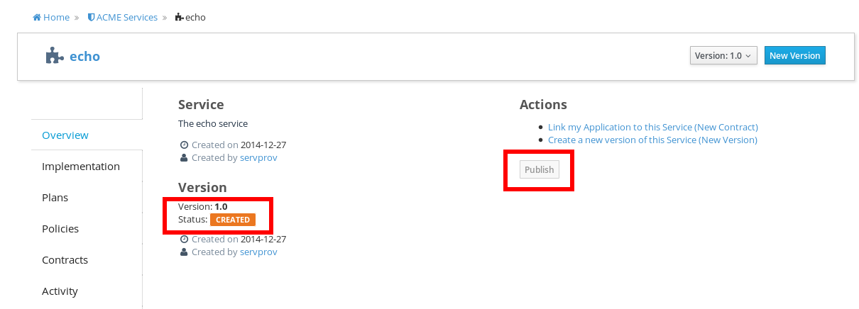Click the New Version button
The image size is (859, 309).
coord(794,55)
